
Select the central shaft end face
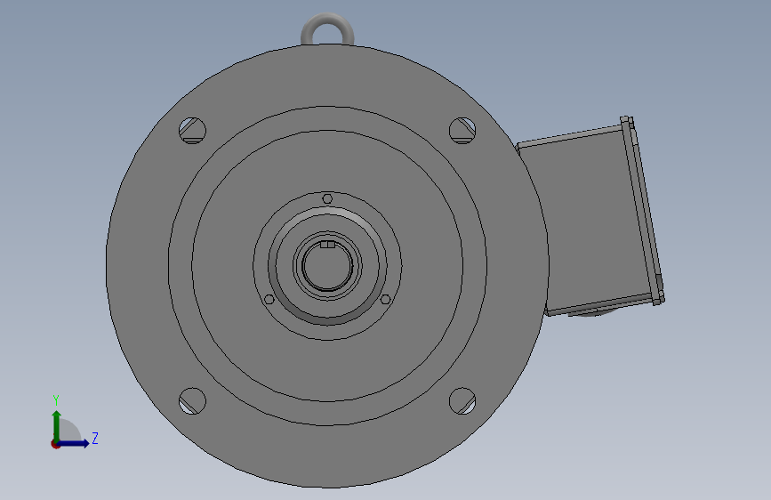[327, 266]
